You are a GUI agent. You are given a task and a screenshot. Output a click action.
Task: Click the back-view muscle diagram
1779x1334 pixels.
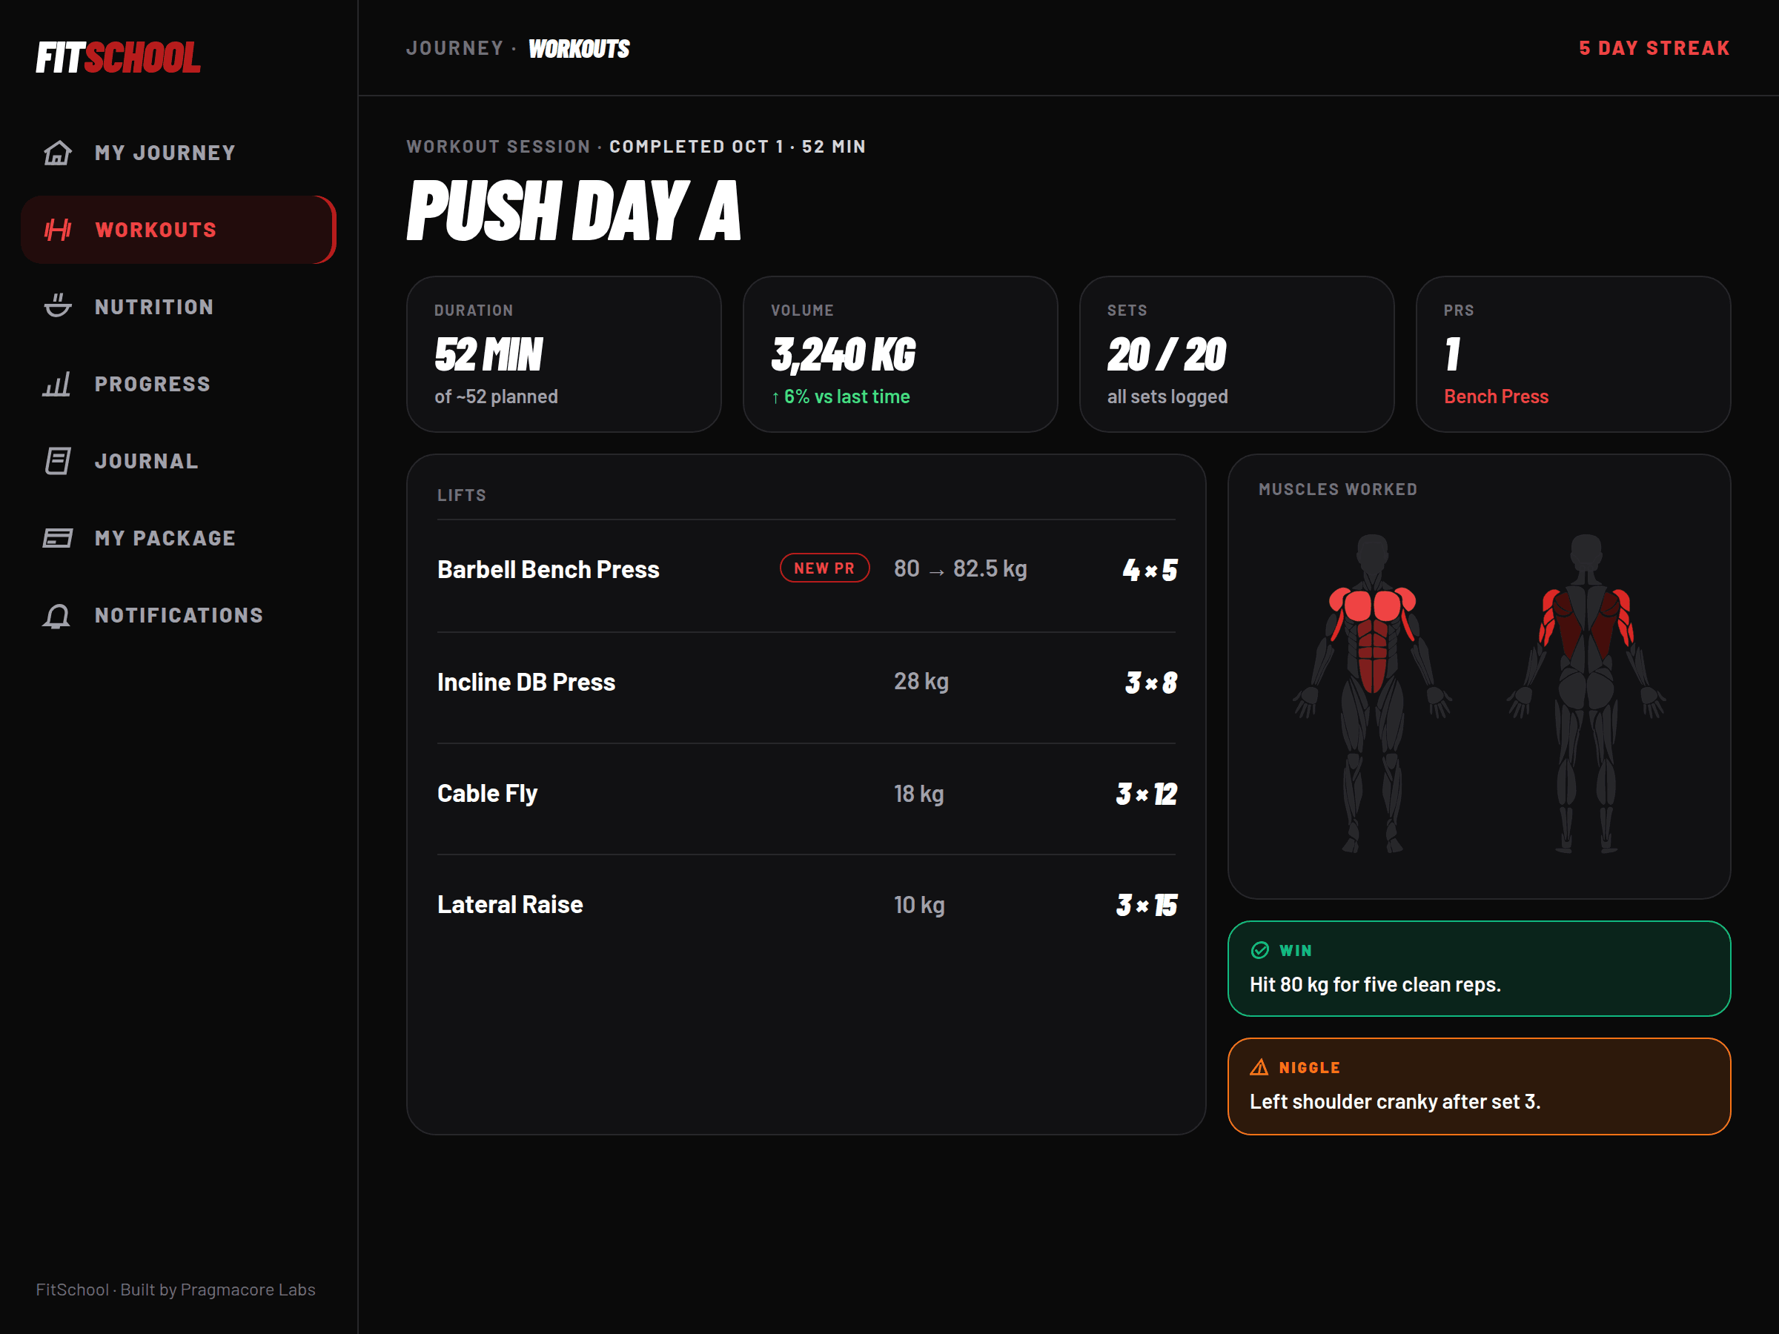point(1586,693)
